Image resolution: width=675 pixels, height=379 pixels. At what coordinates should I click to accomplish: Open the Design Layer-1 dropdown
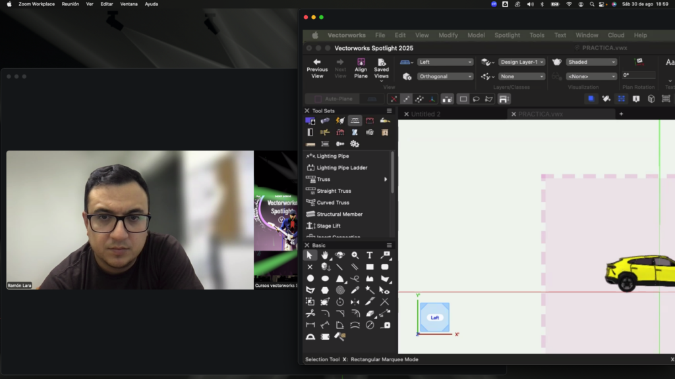pyautogui.click(x=521, y=62)
